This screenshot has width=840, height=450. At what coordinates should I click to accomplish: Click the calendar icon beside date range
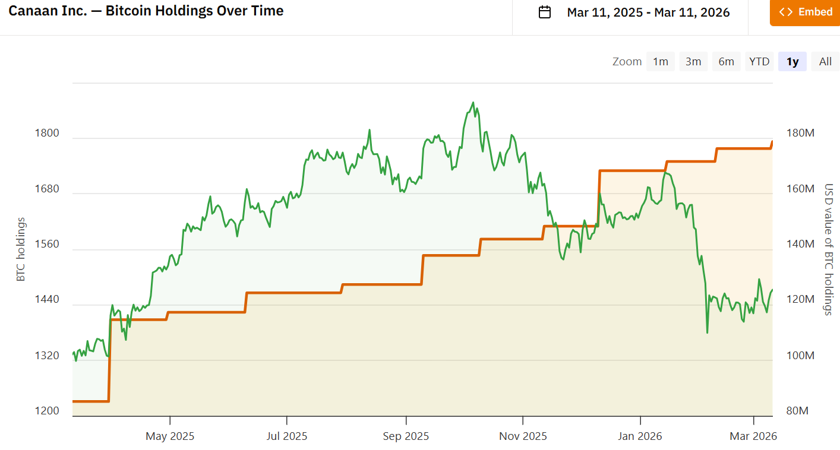(545, 12)
